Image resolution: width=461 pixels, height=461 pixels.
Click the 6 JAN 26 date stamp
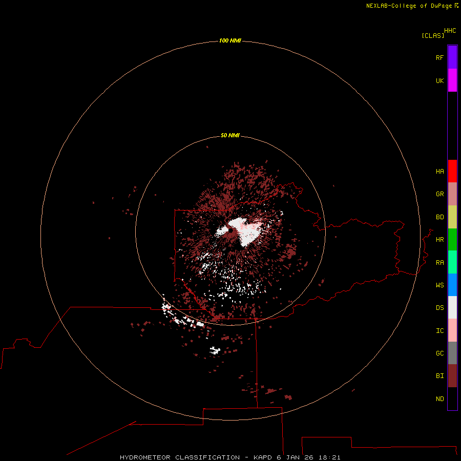click(x=295, y=457)
